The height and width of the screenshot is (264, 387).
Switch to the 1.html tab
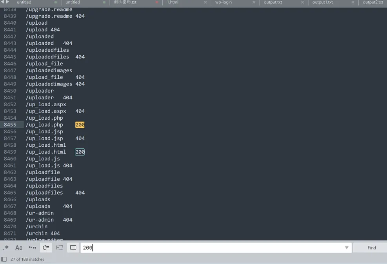(x=173, y=2)
